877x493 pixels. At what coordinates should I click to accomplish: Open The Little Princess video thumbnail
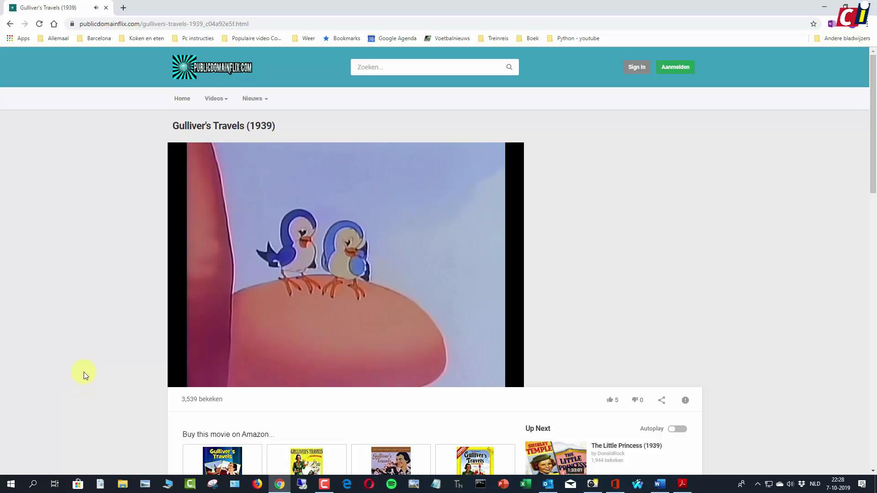click(x=555, y=458)
